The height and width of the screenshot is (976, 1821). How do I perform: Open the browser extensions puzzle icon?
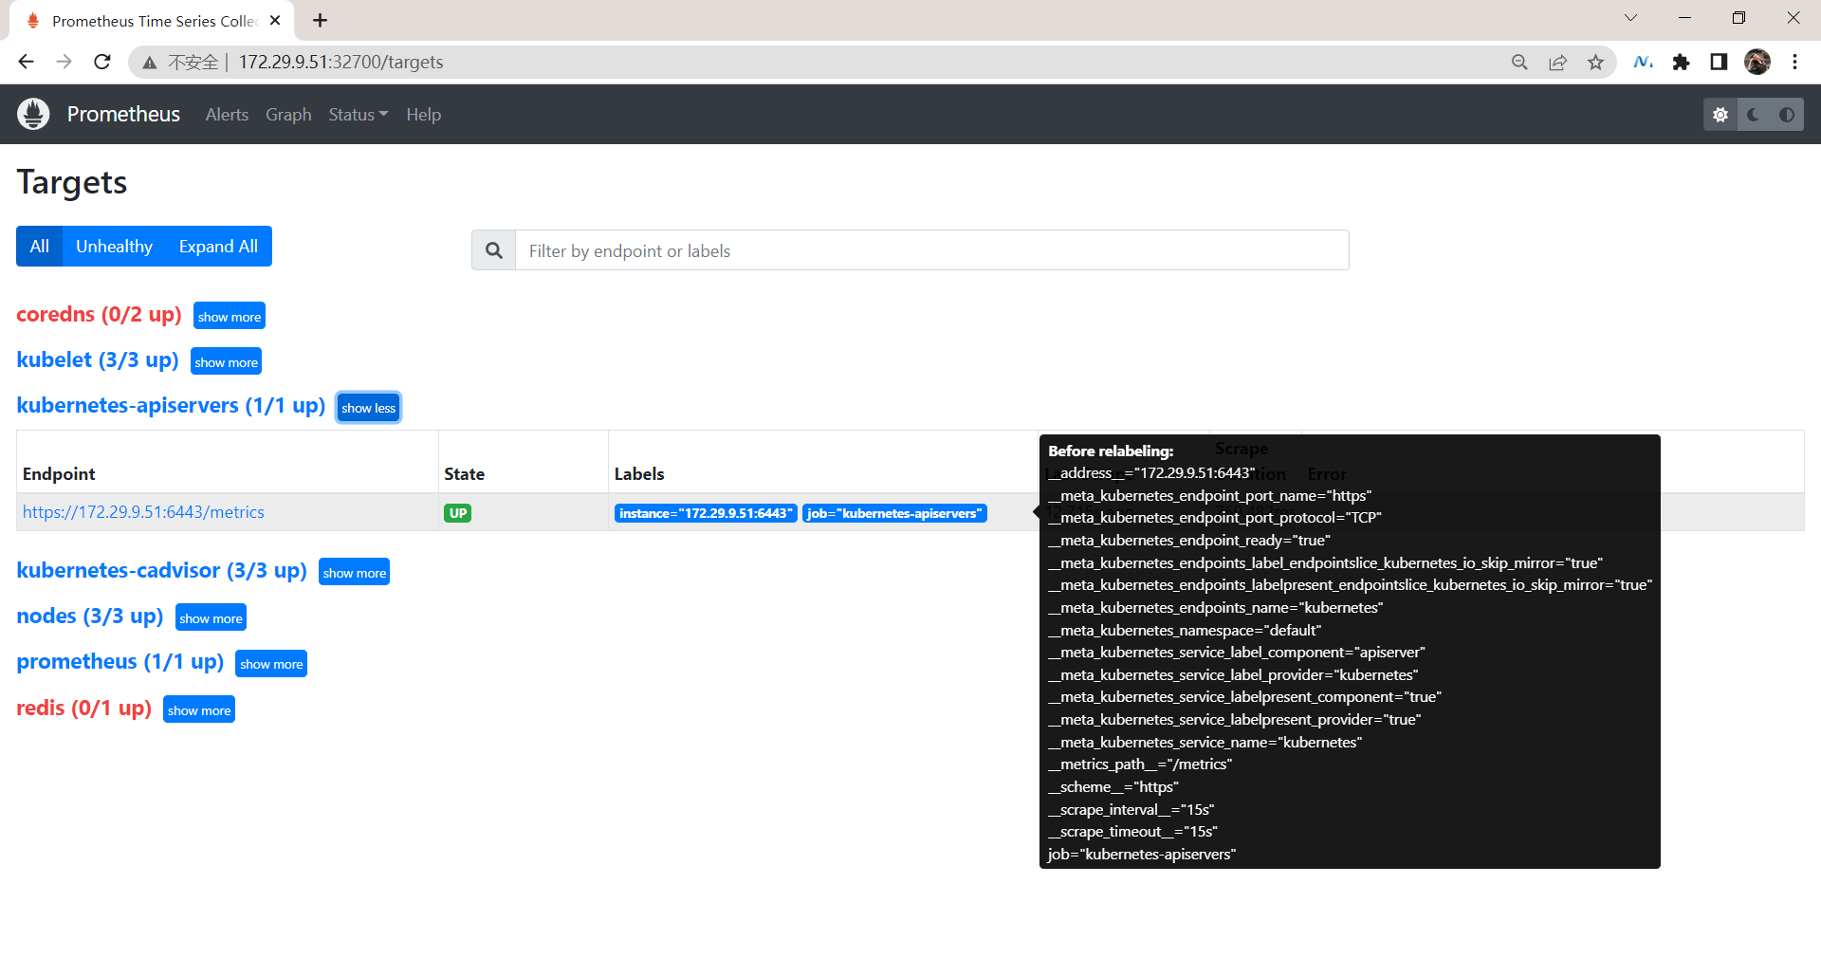click(1682, 62)
